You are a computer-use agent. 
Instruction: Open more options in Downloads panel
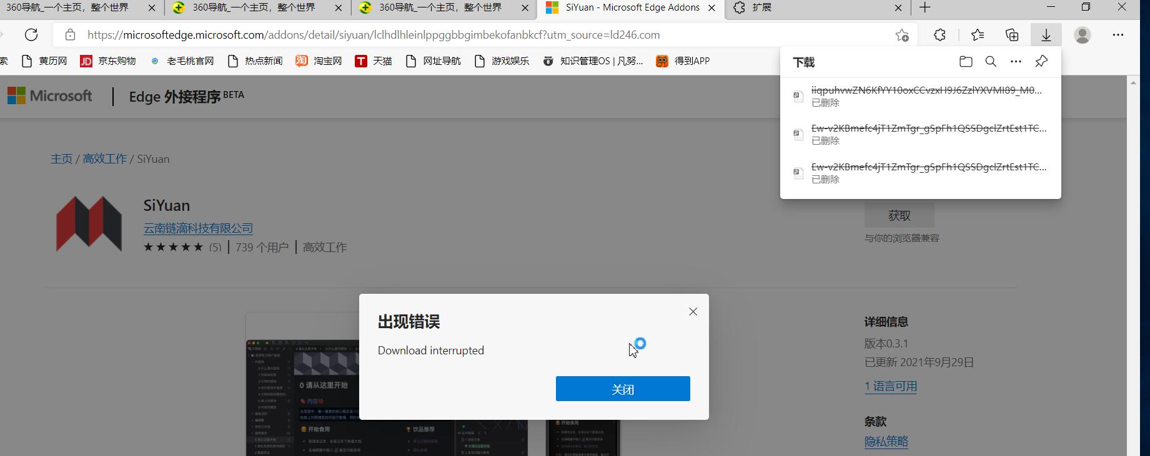click(1016, 62)
